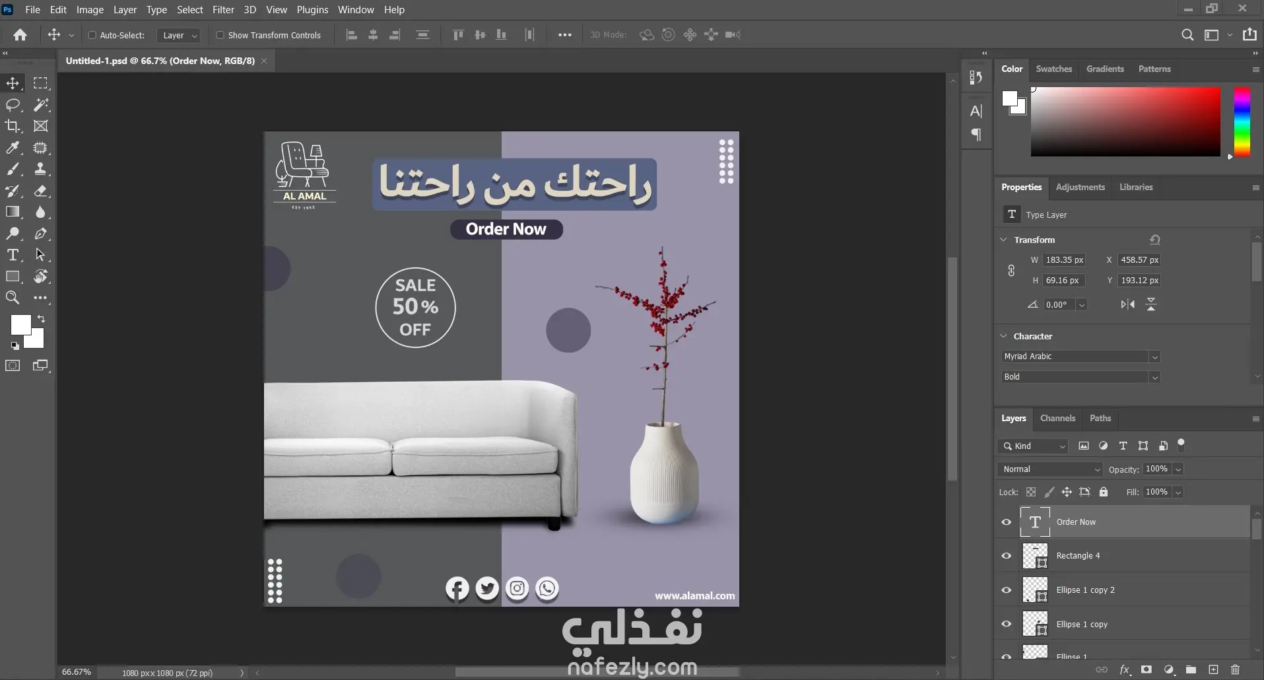Switch to the Swatches tab
Viewport: 1264px width, 680px height.
point(1053,69)
